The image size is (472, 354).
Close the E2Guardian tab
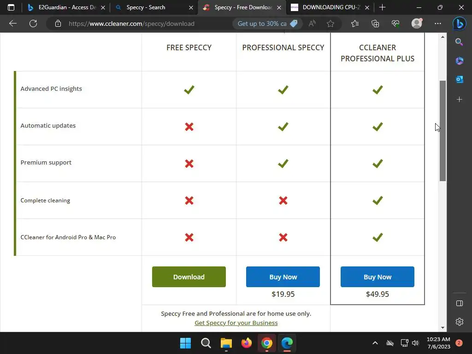[x=103, y=7]
